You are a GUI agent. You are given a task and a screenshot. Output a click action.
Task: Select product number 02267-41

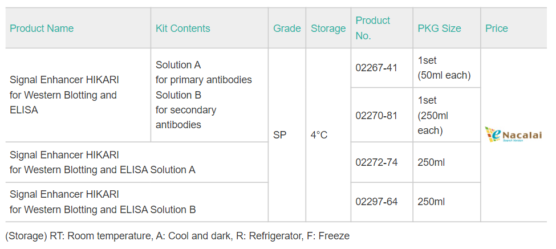pos(376,68)
